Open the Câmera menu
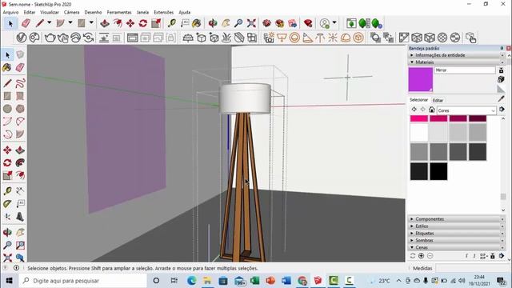This screenshot has width=512, height=288. click(x=71, y=12)
